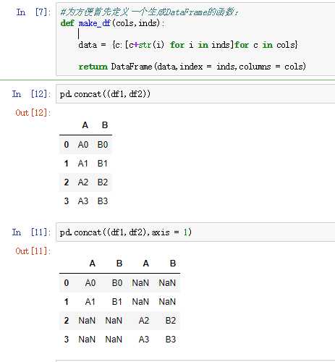Click the In [12] prompt label
This screenshot has height=362, width=335.
click(x=31, y=94)
